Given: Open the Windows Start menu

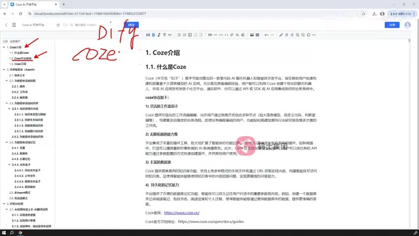Looking at the screenshot, I should 4,233.
